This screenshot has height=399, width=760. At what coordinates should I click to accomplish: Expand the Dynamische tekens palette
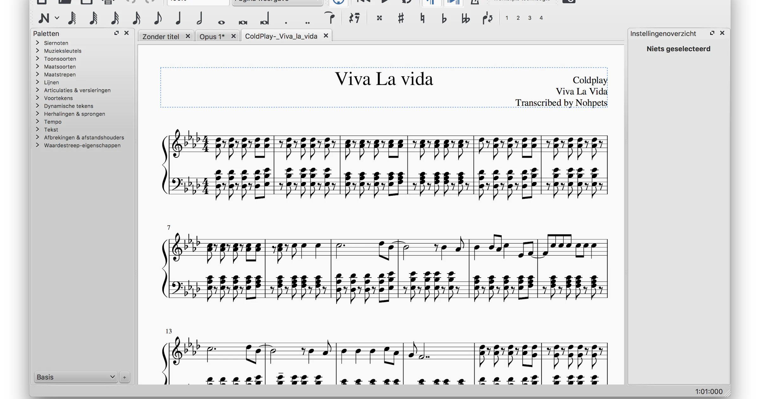coord(37,106)
